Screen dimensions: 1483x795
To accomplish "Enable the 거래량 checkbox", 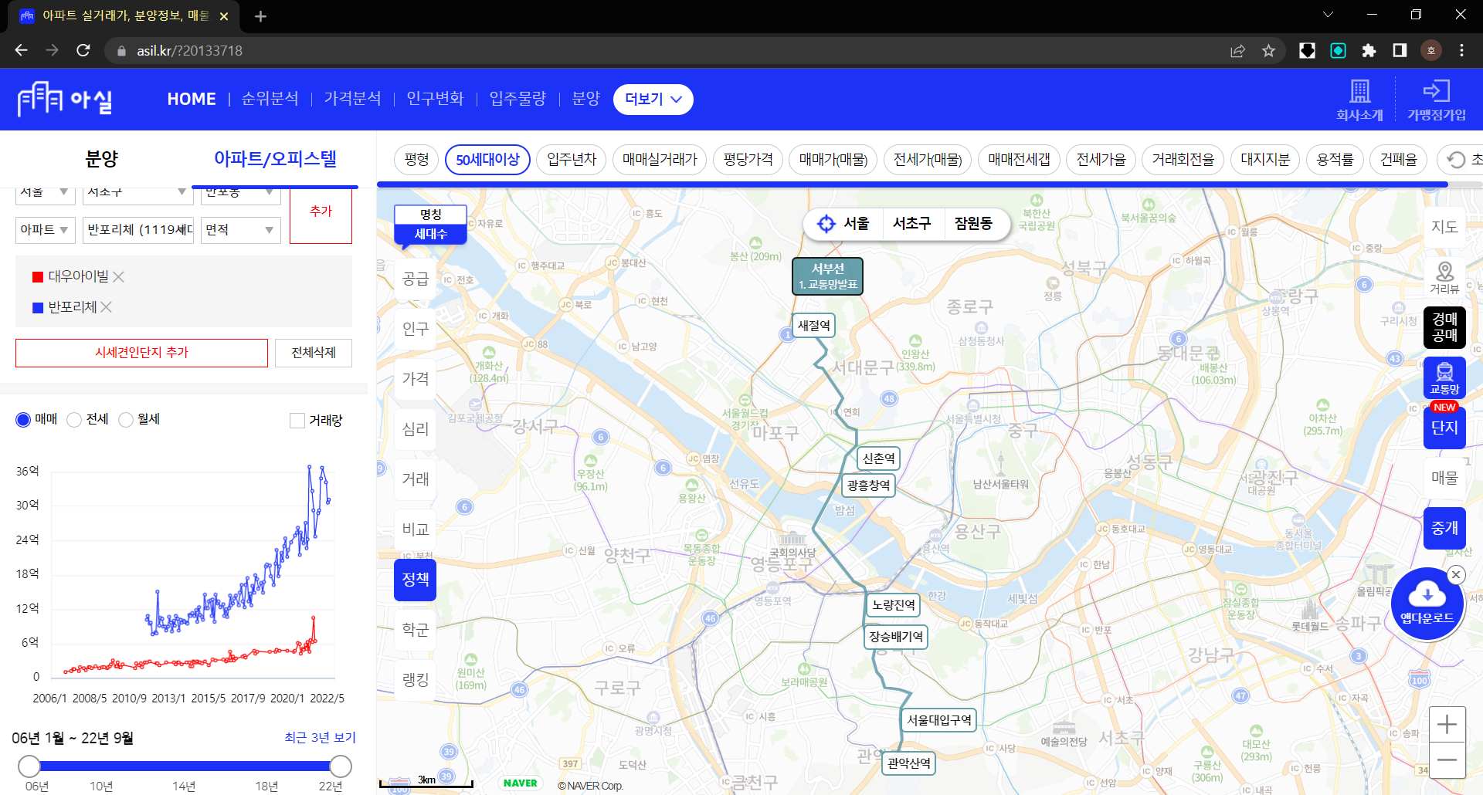I will tap(297, 420).
